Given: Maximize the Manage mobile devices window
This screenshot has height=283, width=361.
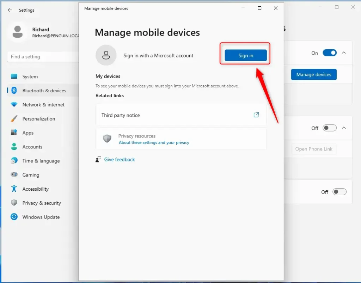Looking at the screenshot, I should pos(259,8).
